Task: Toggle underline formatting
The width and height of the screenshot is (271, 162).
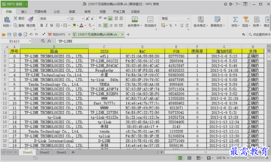Action: click(x=51, y=26)
